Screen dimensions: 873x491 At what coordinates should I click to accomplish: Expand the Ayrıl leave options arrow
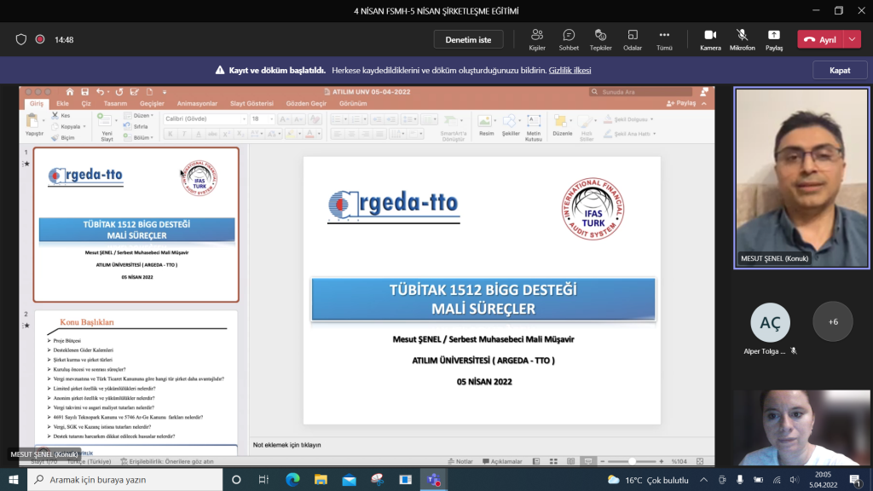point(853,39)
